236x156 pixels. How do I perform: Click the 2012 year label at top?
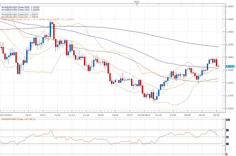click(x=137, y=2)
